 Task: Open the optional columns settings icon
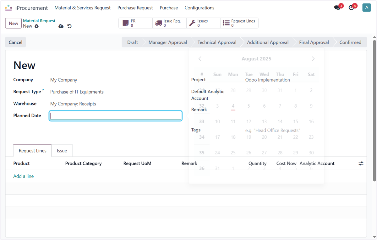click(361, 163)
